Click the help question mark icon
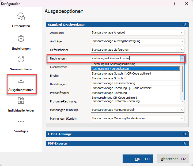This screenshot has height=166, width=193. coord(175,3)
